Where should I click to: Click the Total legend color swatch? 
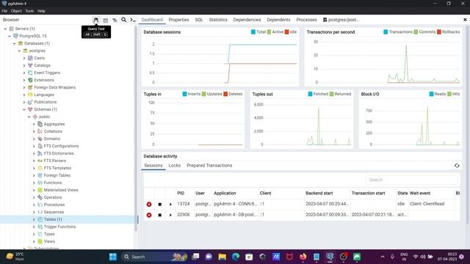253,32
